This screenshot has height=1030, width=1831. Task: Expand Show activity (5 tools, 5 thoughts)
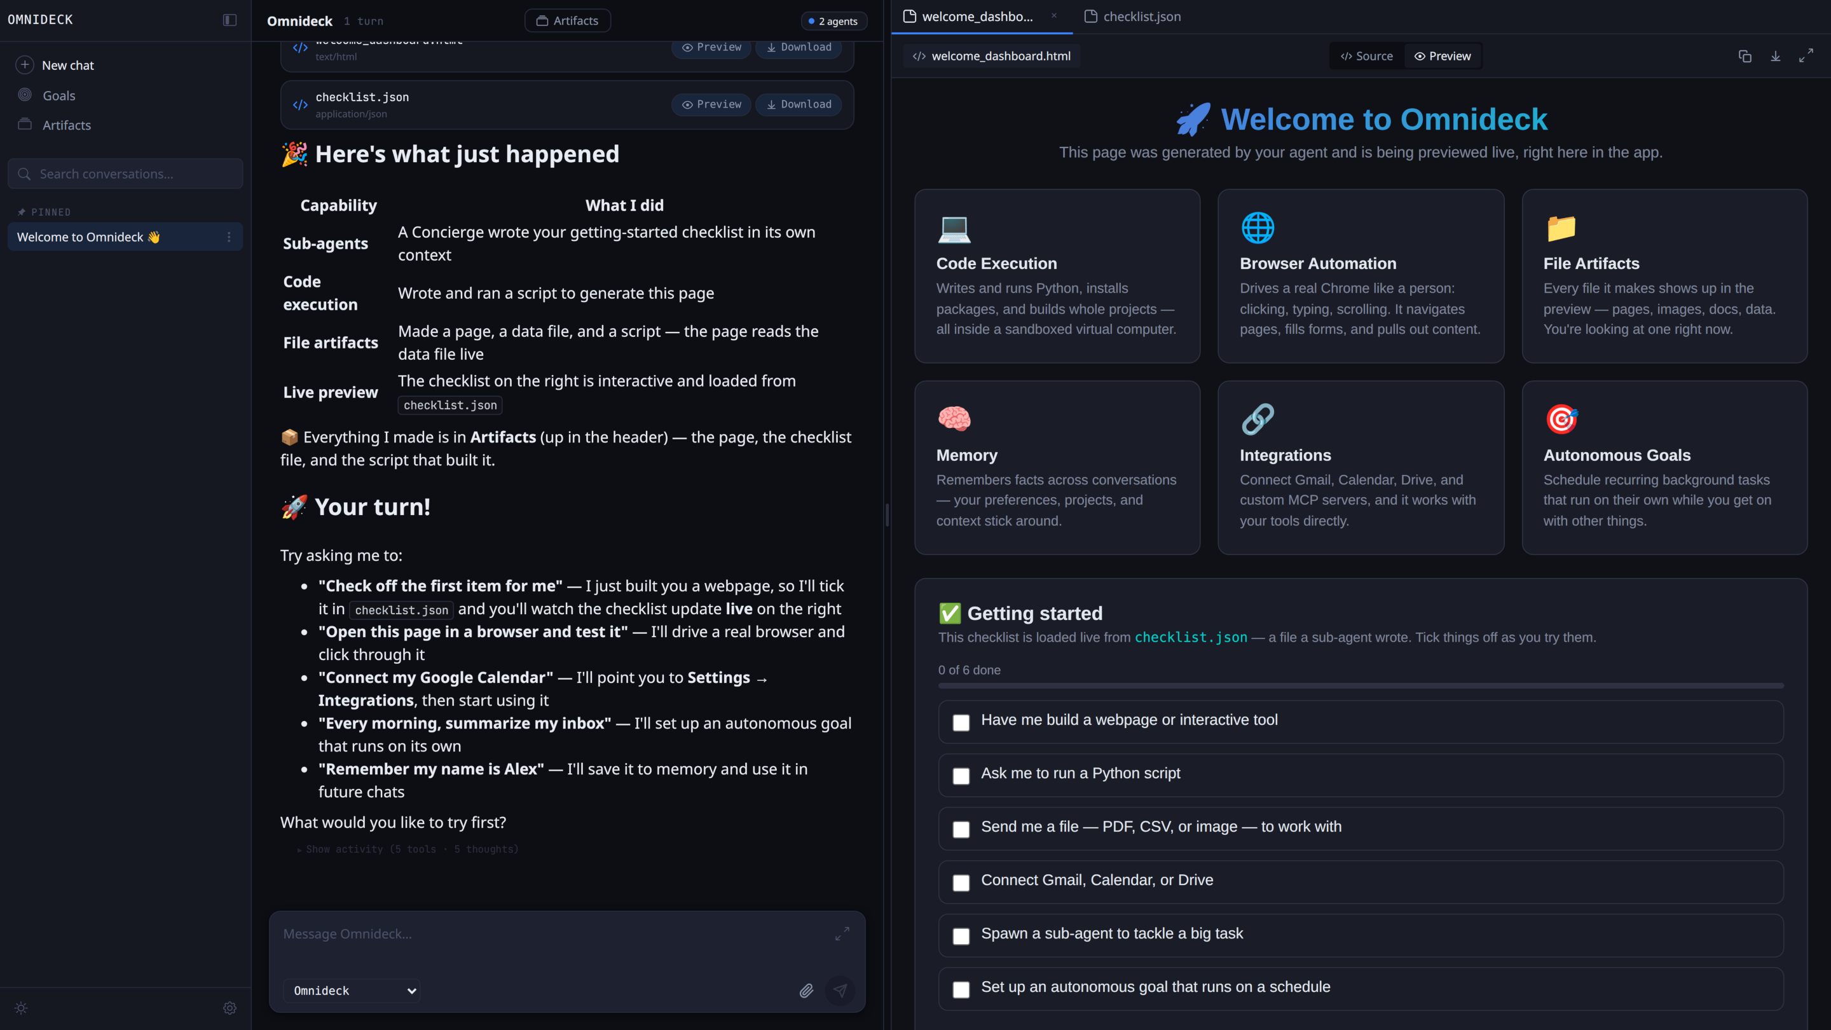point(408,849)
